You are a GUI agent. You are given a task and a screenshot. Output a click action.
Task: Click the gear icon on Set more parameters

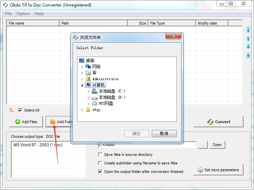(201, 170)
